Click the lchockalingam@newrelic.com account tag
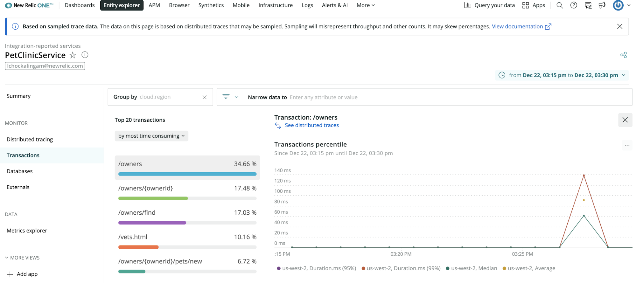Screen dimensions: 636x283 pos(45,66)
